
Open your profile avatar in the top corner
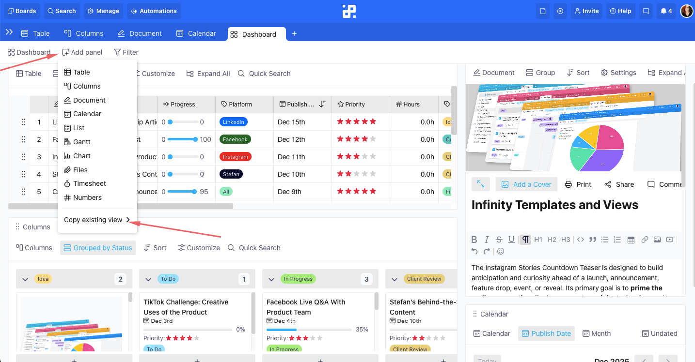point(686,11)
